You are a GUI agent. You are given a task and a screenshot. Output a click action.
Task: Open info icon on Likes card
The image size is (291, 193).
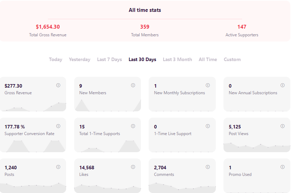coord(133,167)
